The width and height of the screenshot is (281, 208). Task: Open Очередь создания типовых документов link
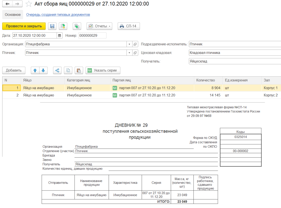(58, 15)
